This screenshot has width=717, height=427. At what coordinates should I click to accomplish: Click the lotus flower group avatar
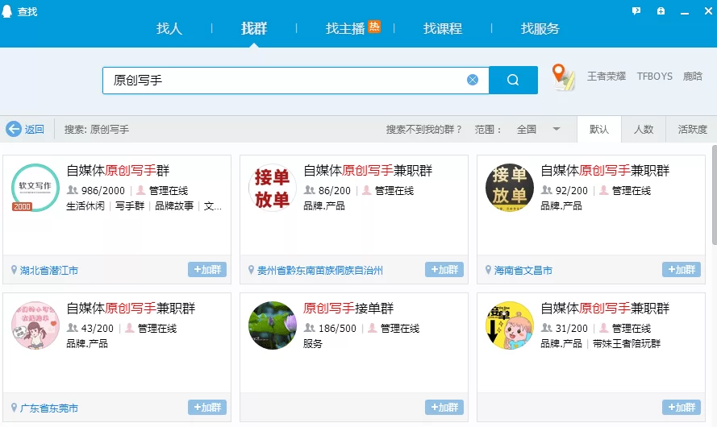[x=273, y=325]
